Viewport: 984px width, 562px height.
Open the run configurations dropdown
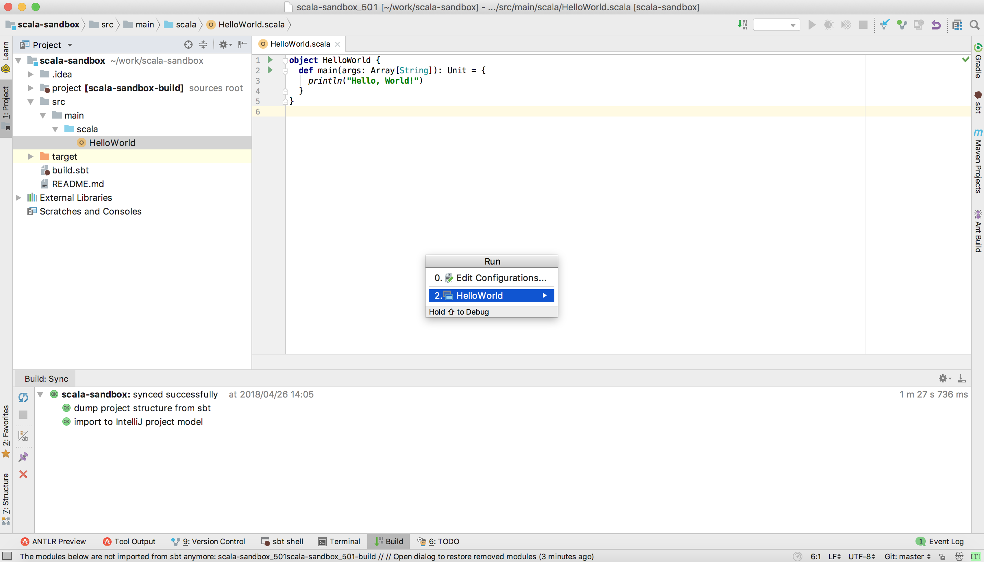[777, 24]
